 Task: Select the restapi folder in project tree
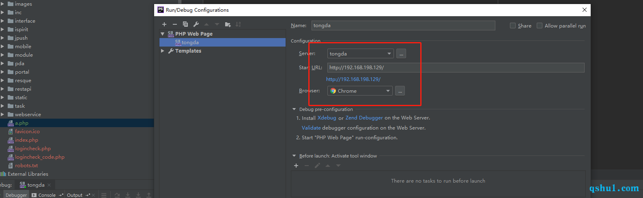tap(23, 89)
